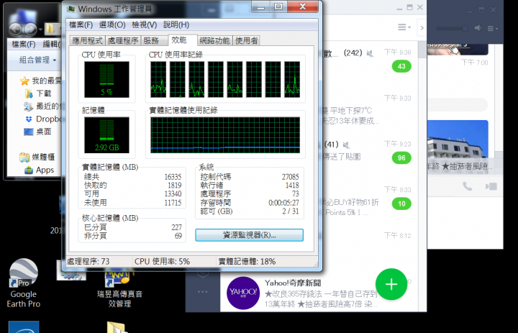Image resolution: width=518 pixels, height=333 pixels.
Task: Click the Explorer forward arrow button
Action: (x=30, y=29)
